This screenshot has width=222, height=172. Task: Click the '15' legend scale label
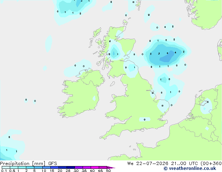pos(52,171)
